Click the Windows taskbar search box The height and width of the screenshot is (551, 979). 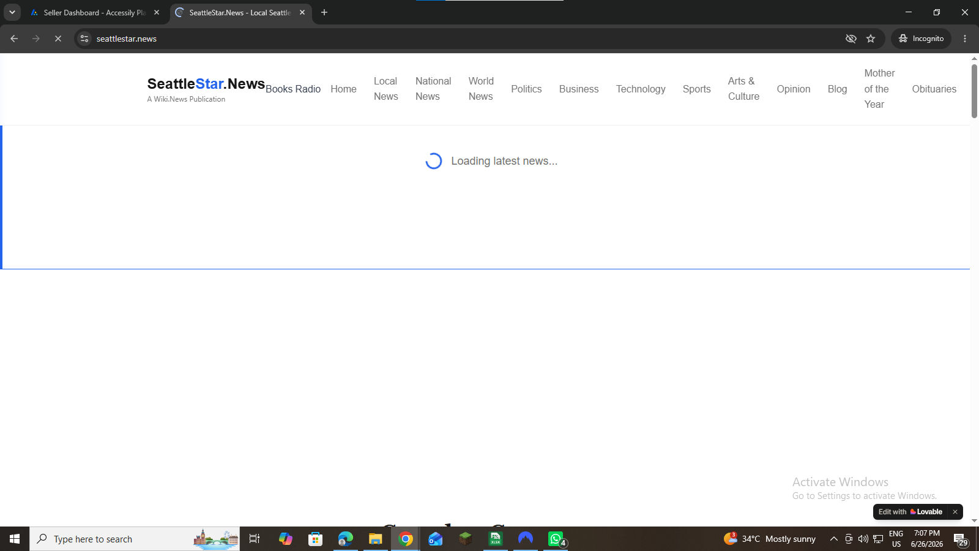point(135,539)
